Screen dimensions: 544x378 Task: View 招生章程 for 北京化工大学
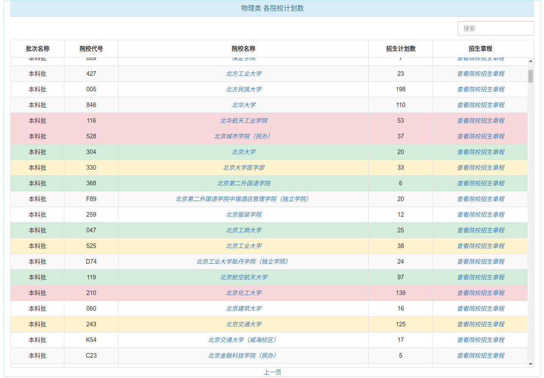click(x=480, y=293)
